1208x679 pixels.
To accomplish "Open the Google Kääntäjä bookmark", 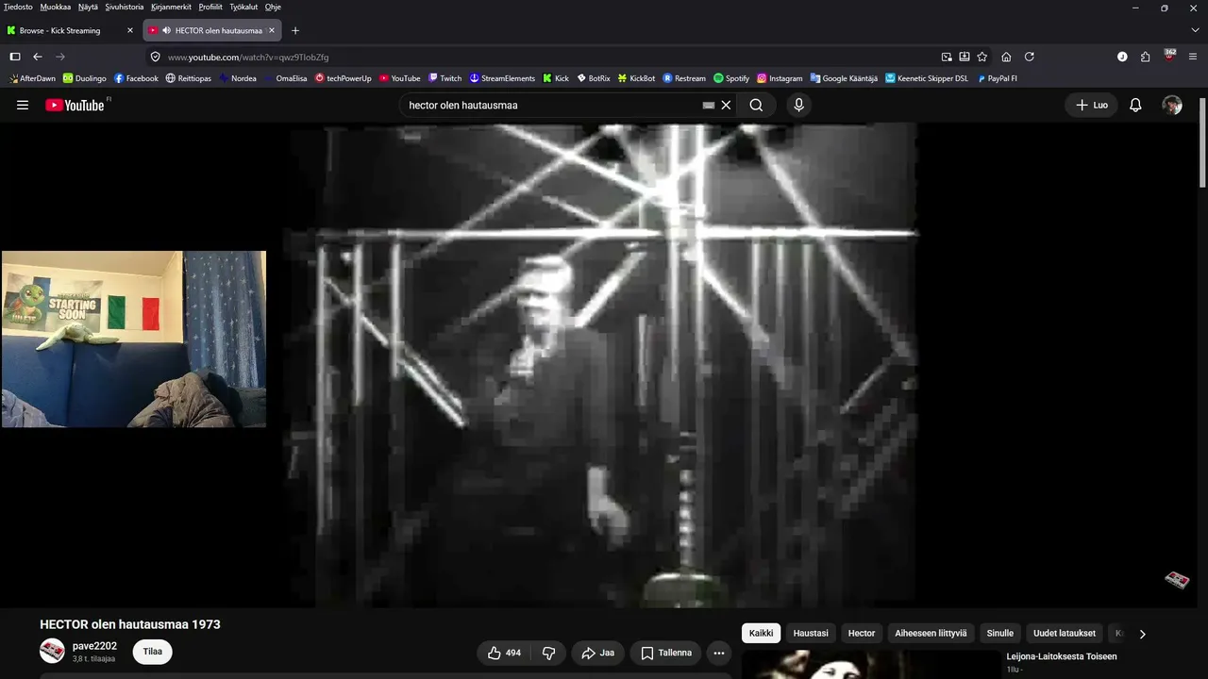I will pos(844,78).
